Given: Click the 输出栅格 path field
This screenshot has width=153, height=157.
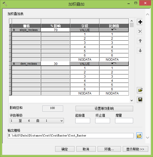Looking at the screenshot, I should click(x=71, y=136).
